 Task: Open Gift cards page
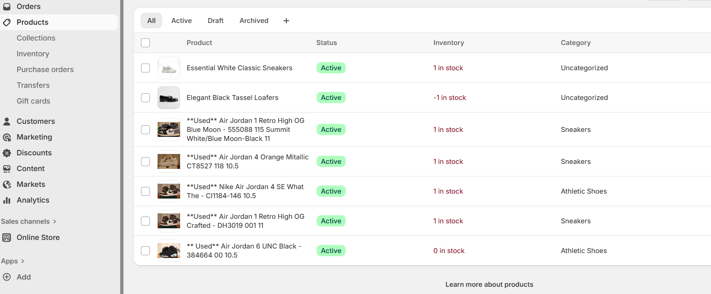pos(33,101)
